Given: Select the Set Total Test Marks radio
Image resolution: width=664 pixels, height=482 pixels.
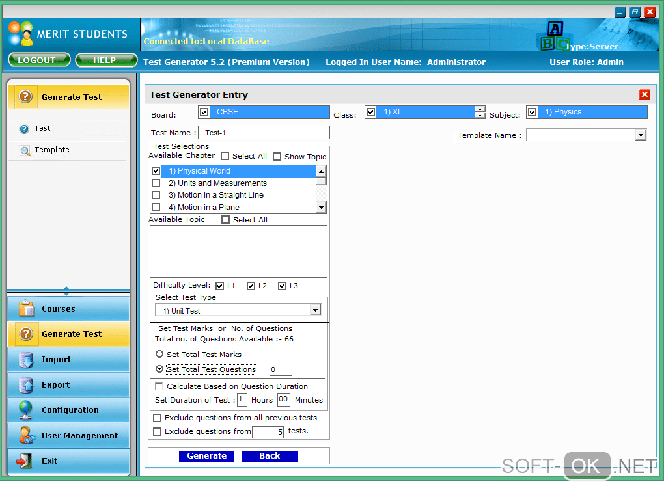Looking at the screenshot, I should [159, 354].
